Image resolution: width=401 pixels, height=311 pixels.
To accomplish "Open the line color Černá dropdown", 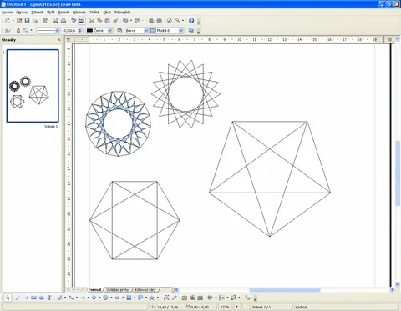I will pos(110,30).
